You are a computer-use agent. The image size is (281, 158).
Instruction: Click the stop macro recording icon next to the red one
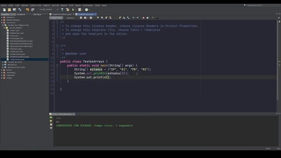[x=148, y=18]
